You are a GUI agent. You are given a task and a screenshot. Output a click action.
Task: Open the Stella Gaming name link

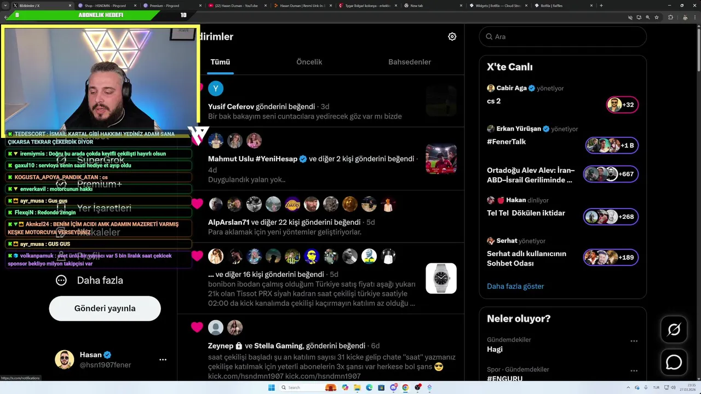278,346
